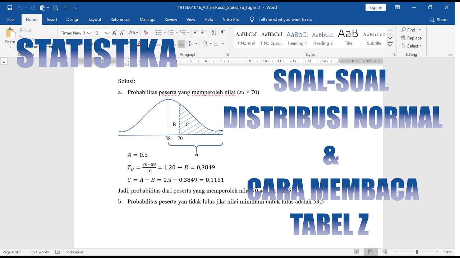Image resolution: width=460 pixels, height=258 pixels.
Task: Click the Sign in button
Action: (376, 7)
